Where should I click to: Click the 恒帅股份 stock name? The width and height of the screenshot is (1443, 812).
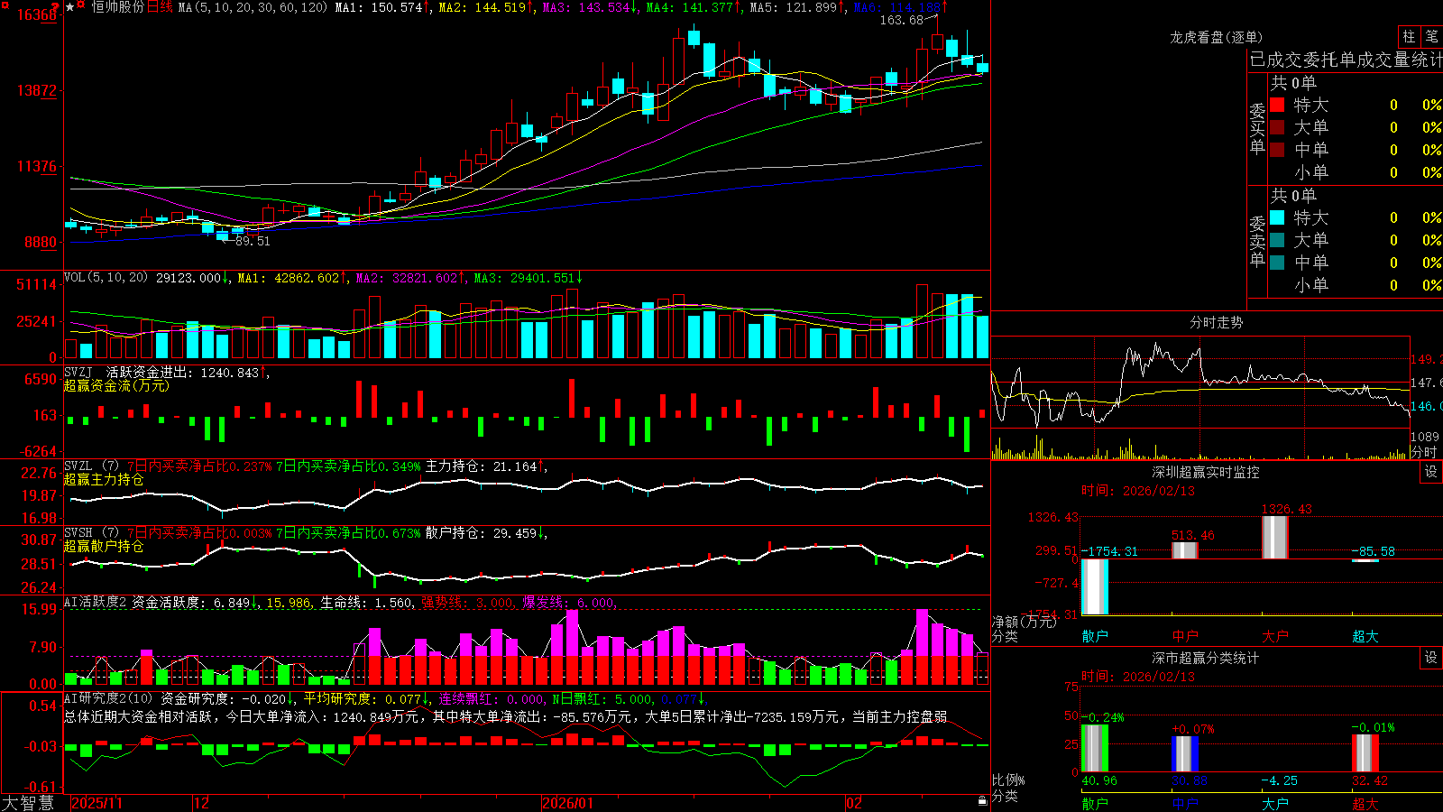117,7
